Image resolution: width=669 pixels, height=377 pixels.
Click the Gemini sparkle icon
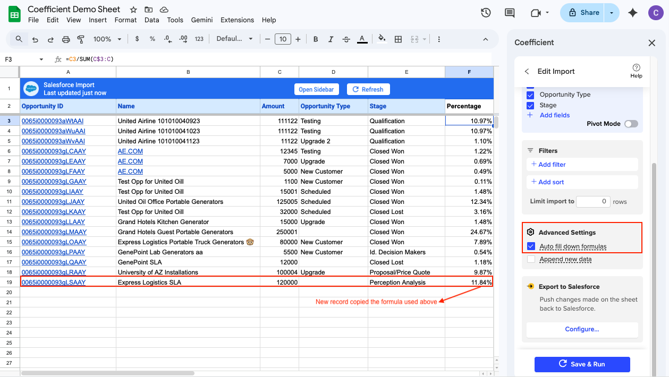tap(632, 13)
